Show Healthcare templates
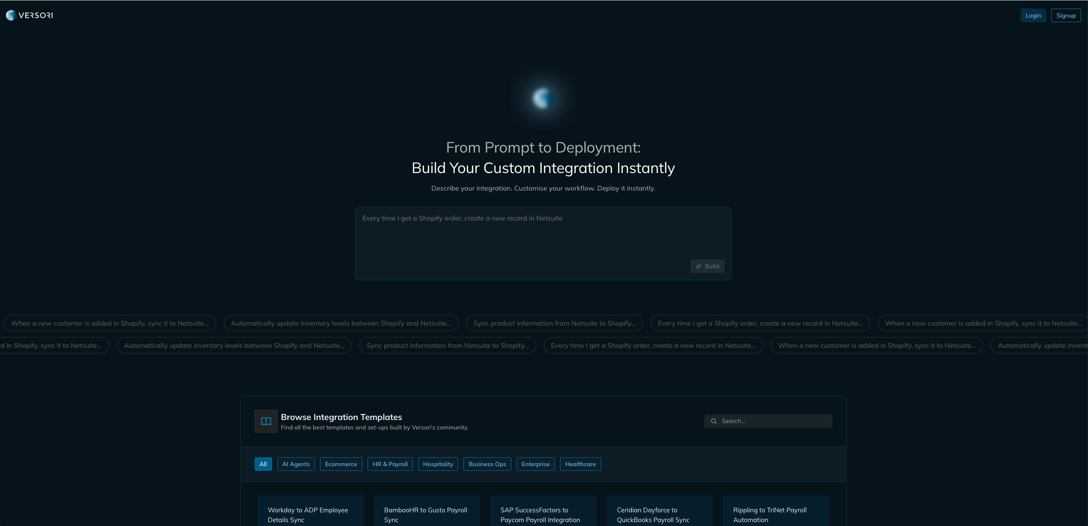This screenshot has width=1088, height=526. (x=580, y=464)
